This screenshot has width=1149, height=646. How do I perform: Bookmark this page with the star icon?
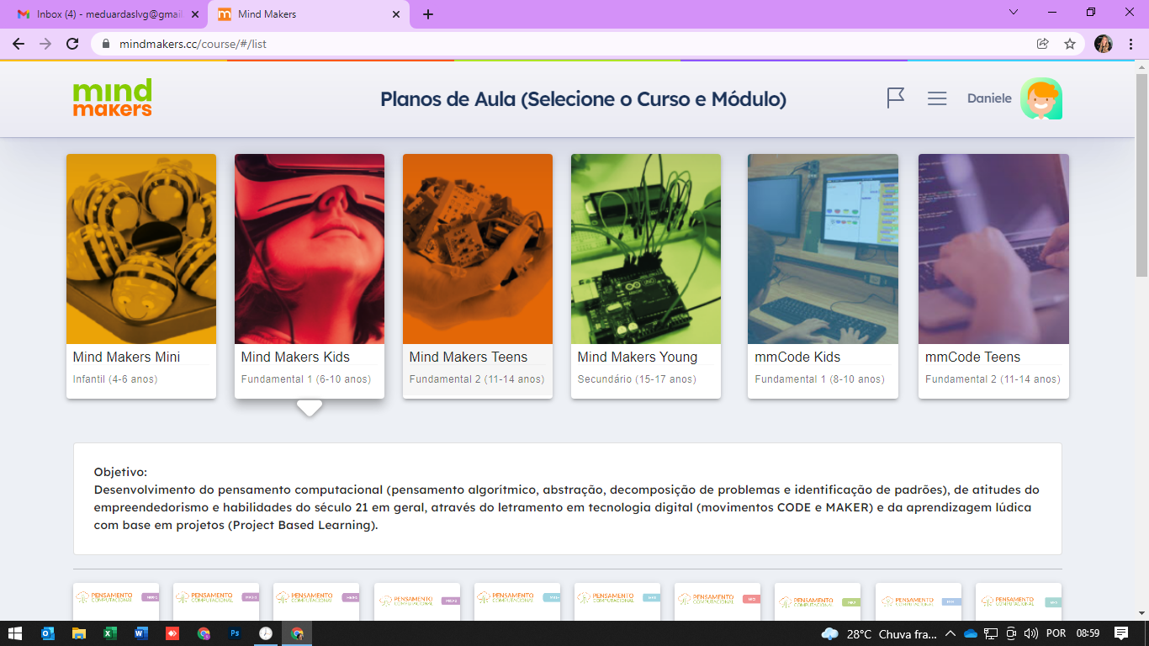1070,44
